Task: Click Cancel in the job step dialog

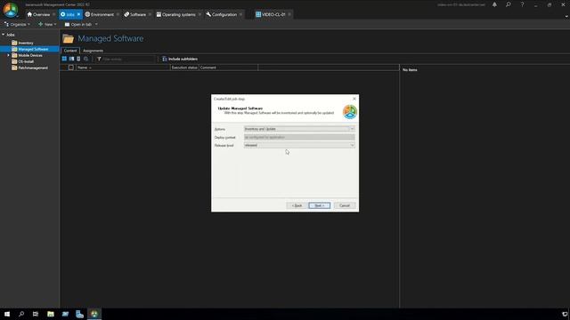Action: 345,205
